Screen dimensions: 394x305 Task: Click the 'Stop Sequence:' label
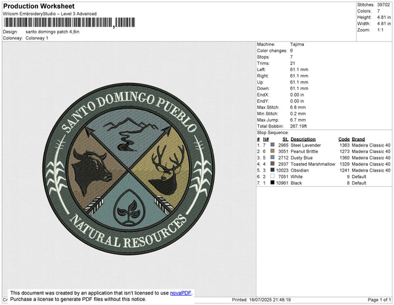coord(273,133)
